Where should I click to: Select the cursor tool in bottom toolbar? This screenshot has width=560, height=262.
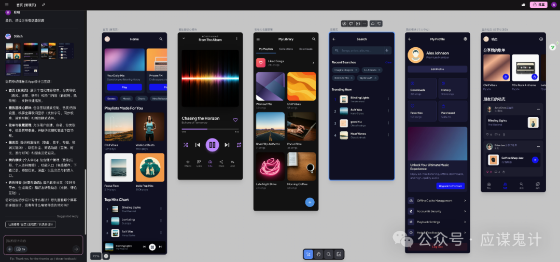(x=309, y=254)
